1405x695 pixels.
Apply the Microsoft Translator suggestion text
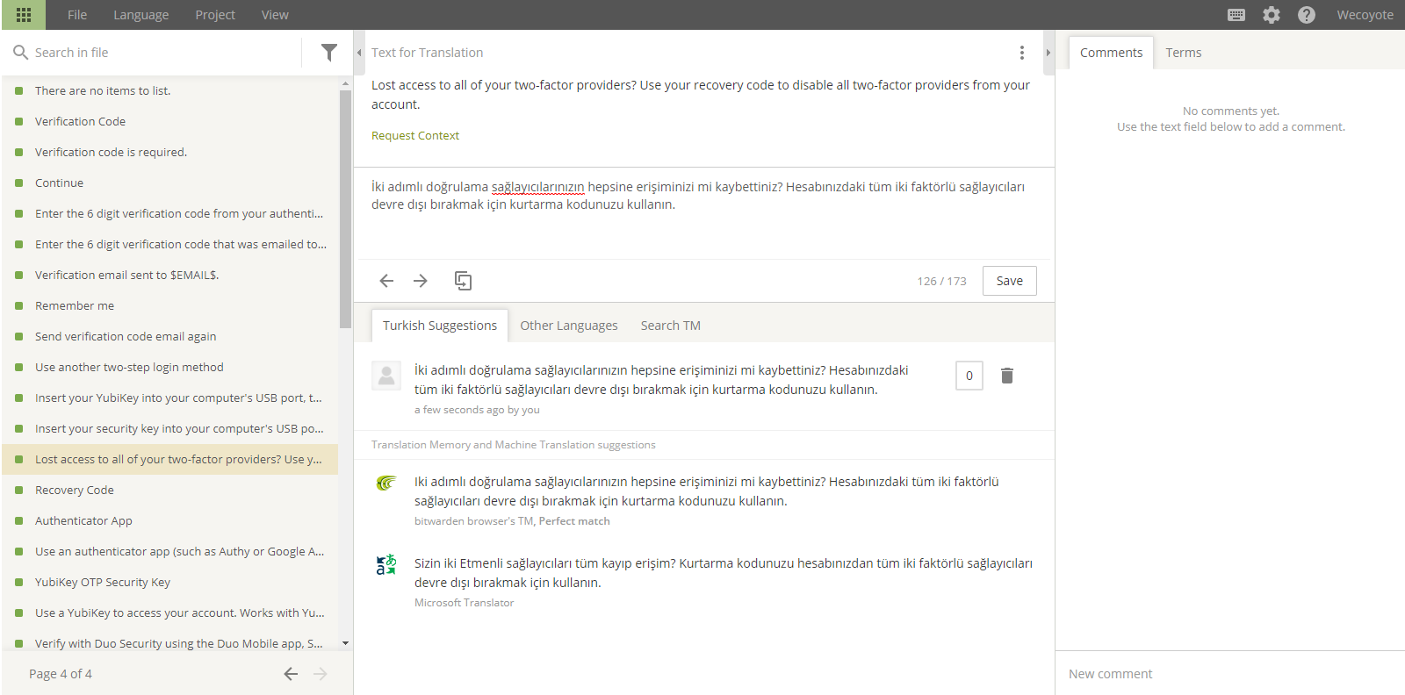point(724,573)
